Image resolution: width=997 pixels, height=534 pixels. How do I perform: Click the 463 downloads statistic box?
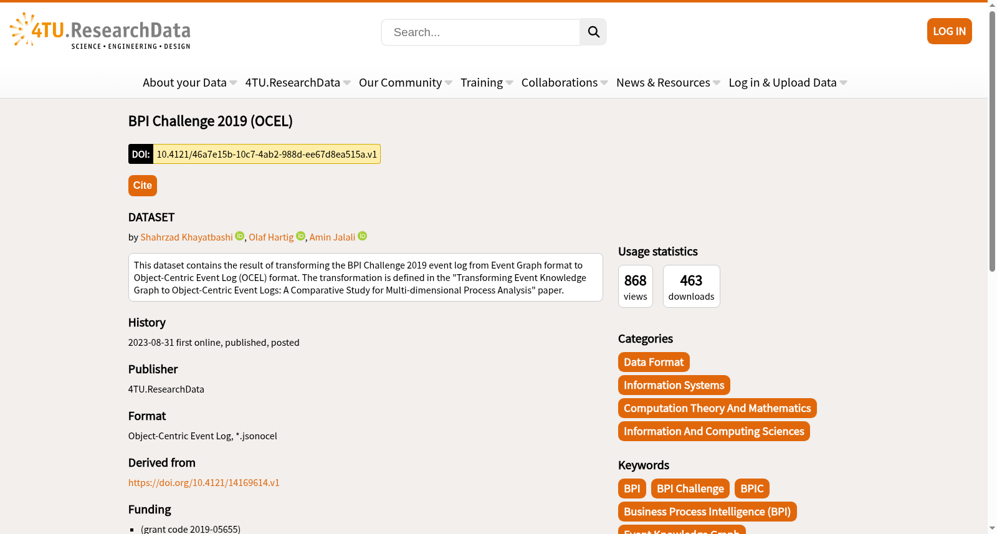click(692, 286)
